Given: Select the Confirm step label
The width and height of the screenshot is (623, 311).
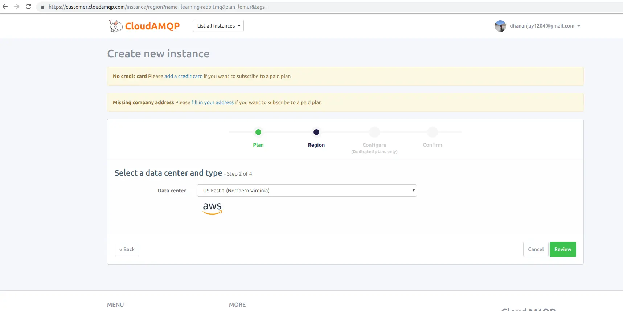Looking at the screenshot, I should 433,145.
